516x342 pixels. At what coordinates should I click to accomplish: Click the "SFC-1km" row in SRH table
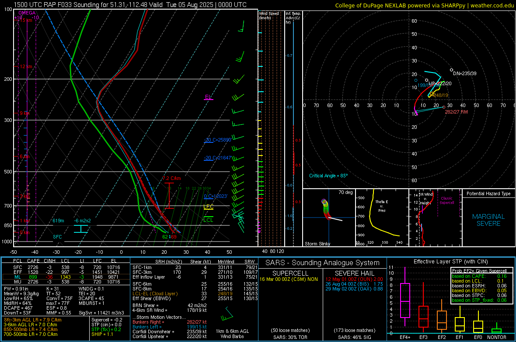click(x=195, y=267)
